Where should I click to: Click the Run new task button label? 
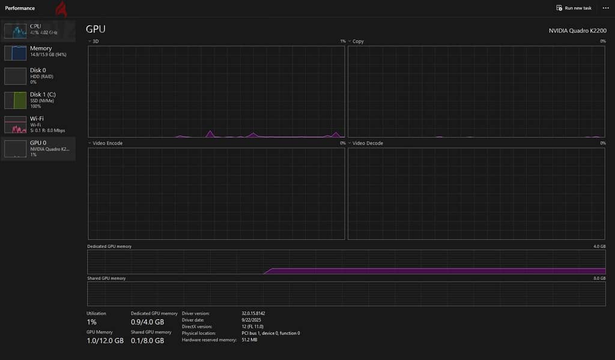(x=578, y=8)
